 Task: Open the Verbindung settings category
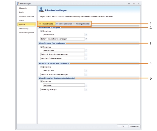click(23, 28)
